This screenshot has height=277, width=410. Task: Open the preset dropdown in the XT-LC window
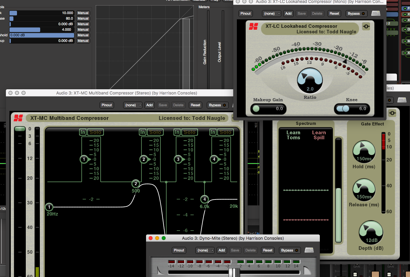[271, 13]
